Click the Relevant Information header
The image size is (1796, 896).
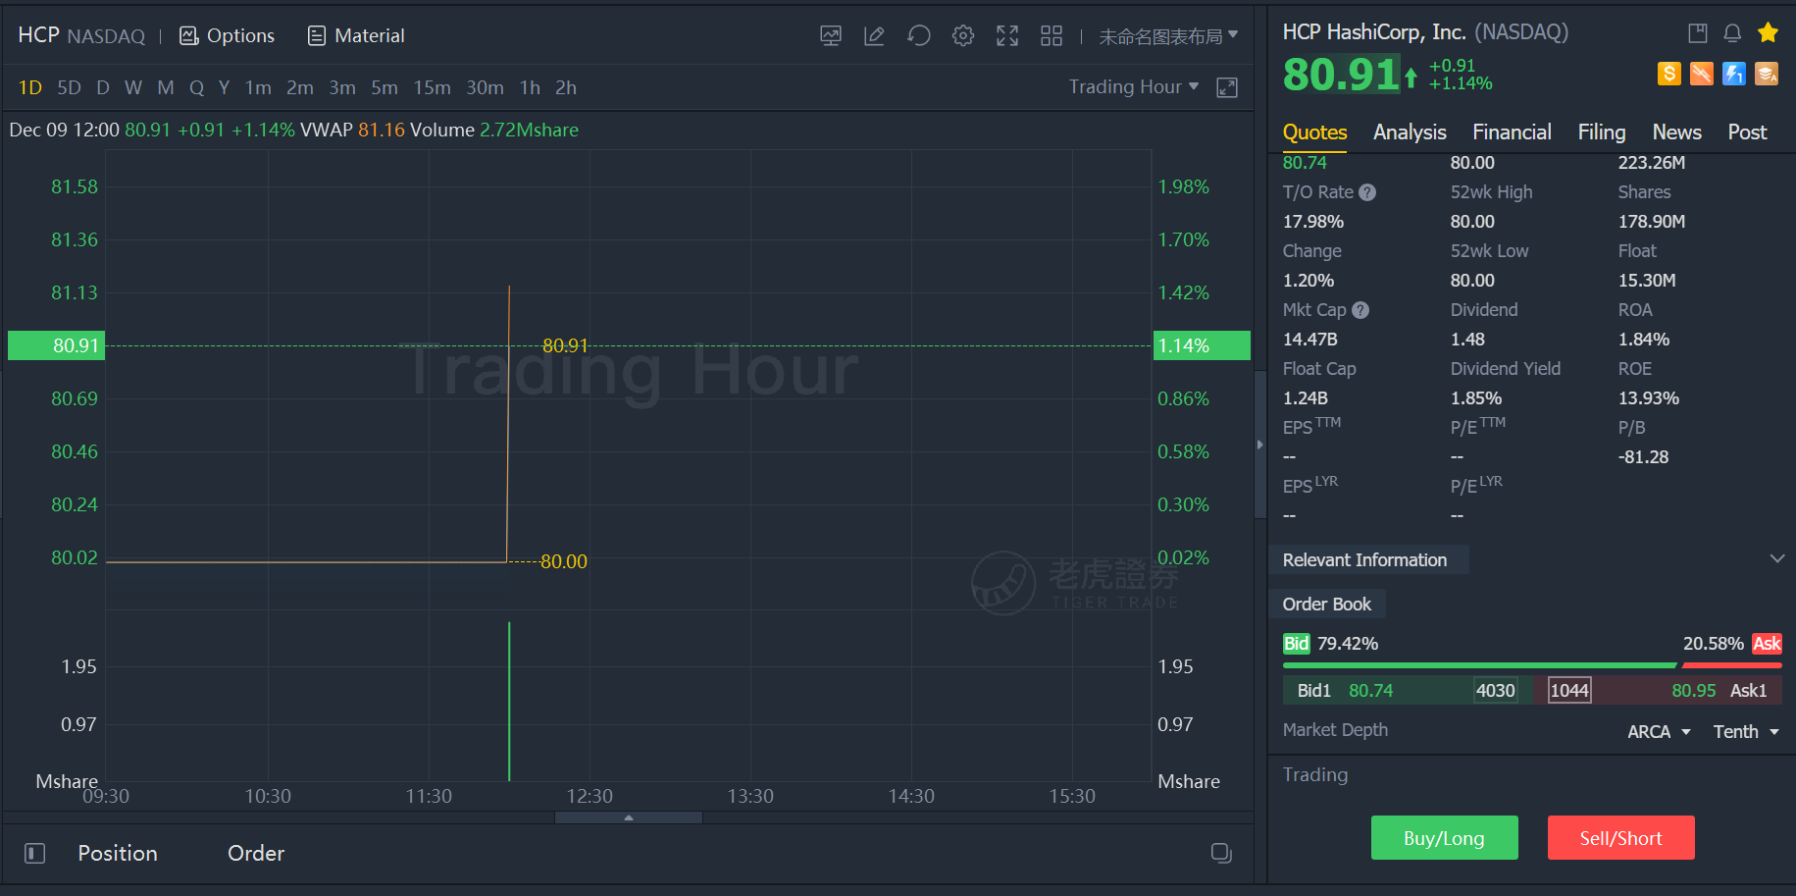(x=1364, y=559)
